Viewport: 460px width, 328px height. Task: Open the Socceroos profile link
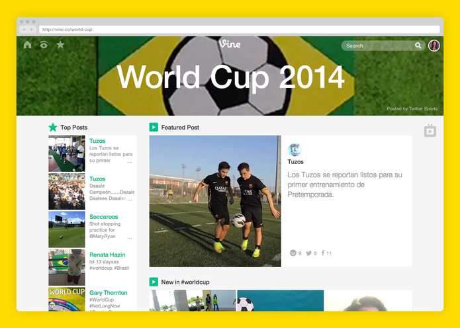(x=103, y=217)
